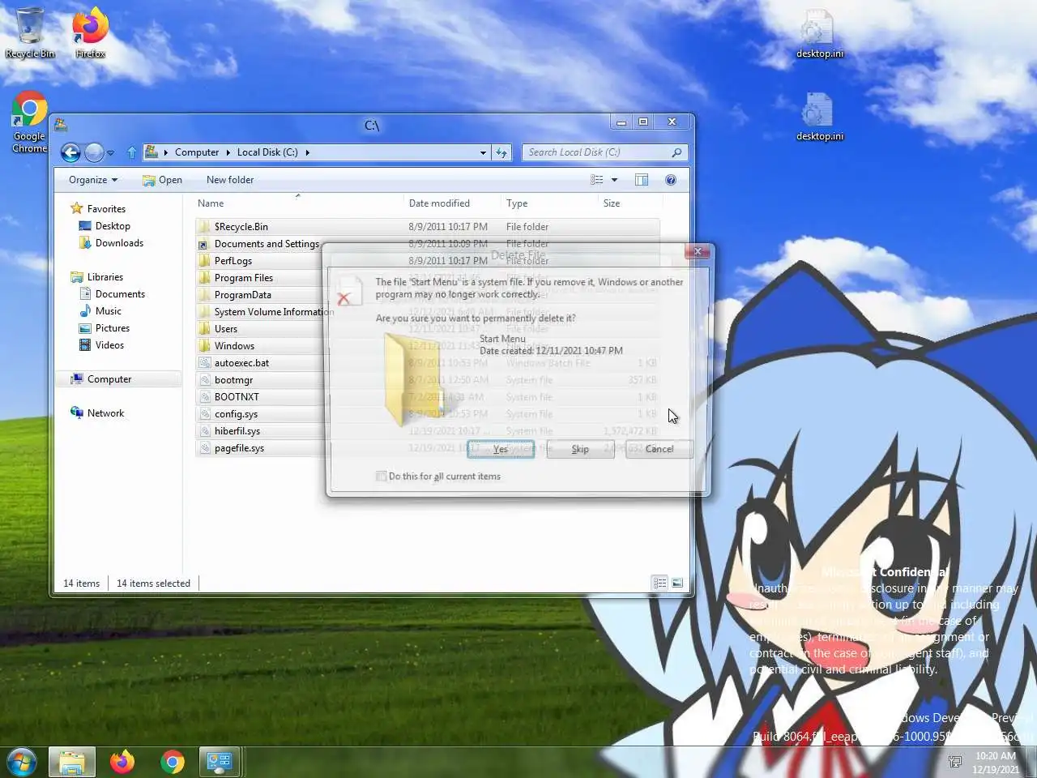1037x778 pixels.
Task: Switch to large icons view in status bar
Action: coord(677,583)
